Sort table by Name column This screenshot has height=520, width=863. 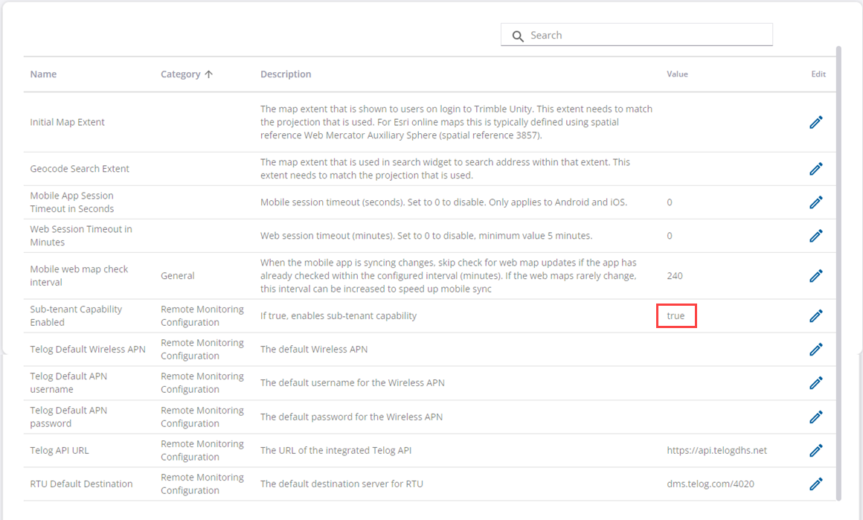(x=43, y=74)
